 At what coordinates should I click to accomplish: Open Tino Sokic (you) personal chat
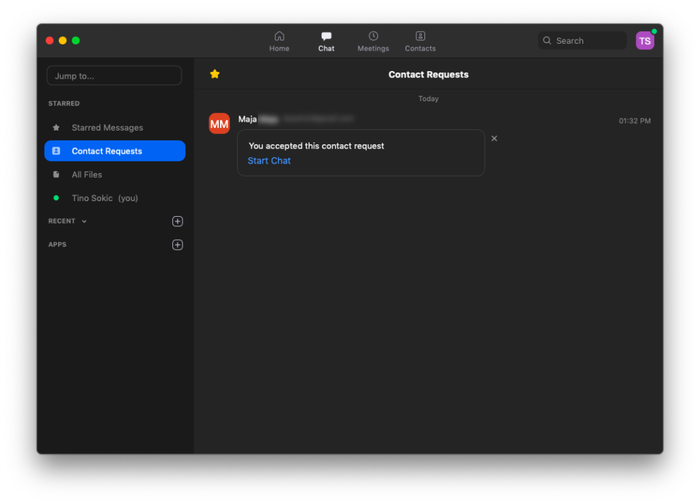(x=105, y=198)
